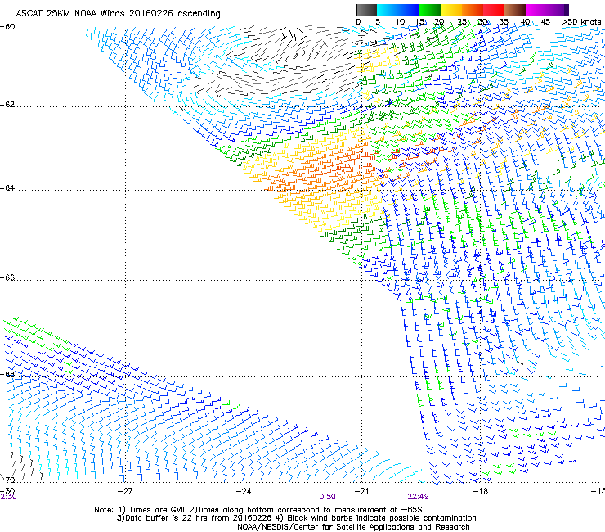Click the note line about Times are GMT
This screenshot has height=532, width=605.
(x=258, y=510)
